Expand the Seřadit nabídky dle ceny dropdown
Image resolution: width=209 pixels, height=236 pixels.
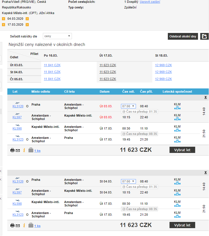click(57, 36)
